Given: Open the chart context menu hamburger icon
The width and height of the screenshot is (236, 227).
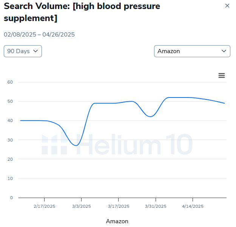Looking at the screenshot, I should 222,76.
